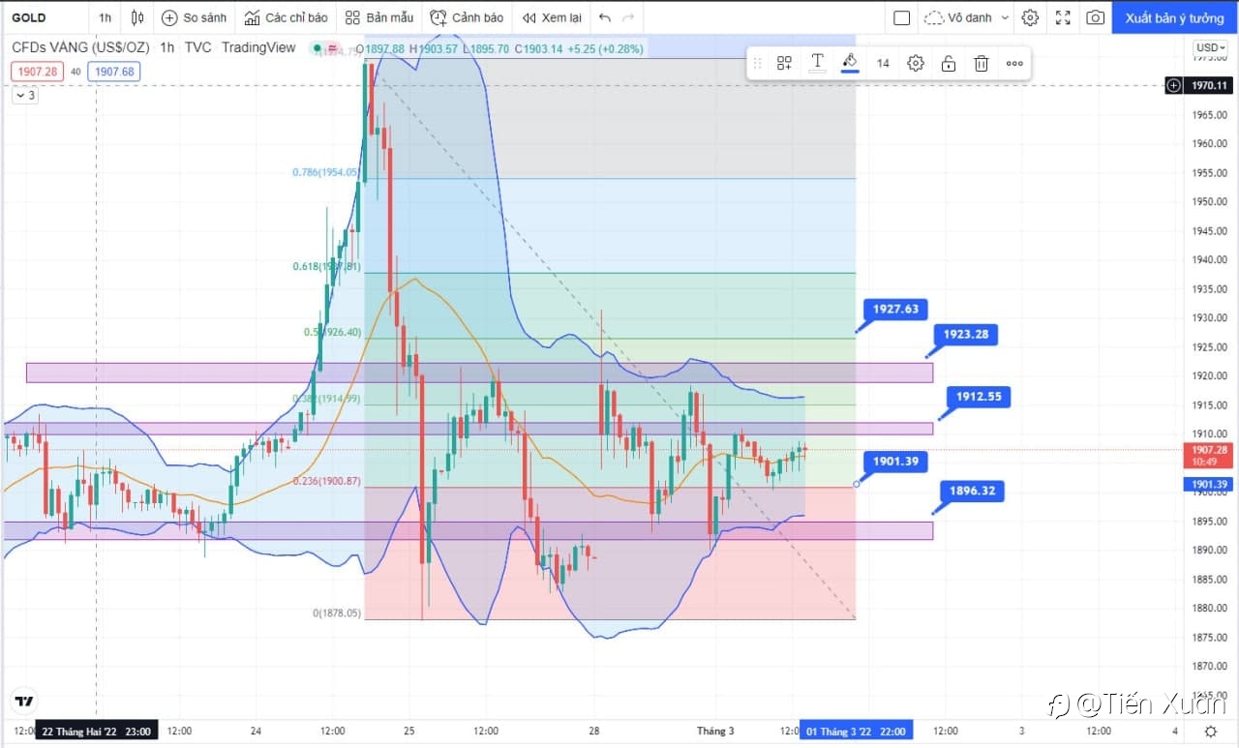The height and width of the screenshot is (748, 1239).
Task: Delete the selected drawing with trash icon
Action: coord(982,63)
